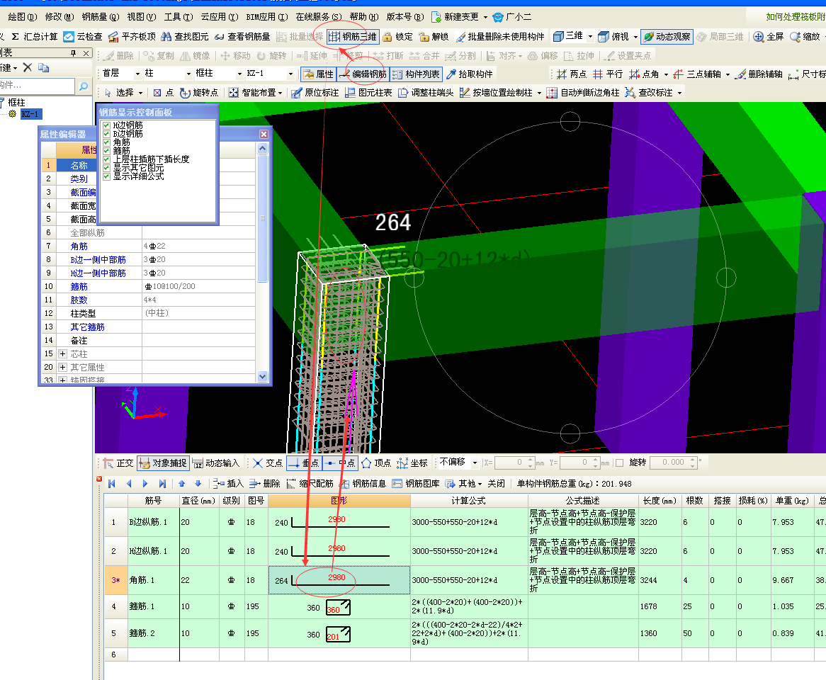This screenshot has width=826, height=680.
Task: Click 批量删除未使用构件 tool
Action: pos(500,36)
